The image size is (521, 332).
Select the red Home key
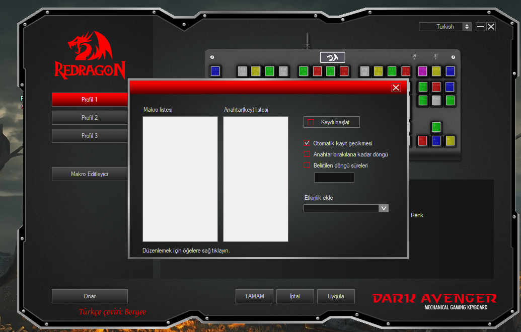pos(436,87)
